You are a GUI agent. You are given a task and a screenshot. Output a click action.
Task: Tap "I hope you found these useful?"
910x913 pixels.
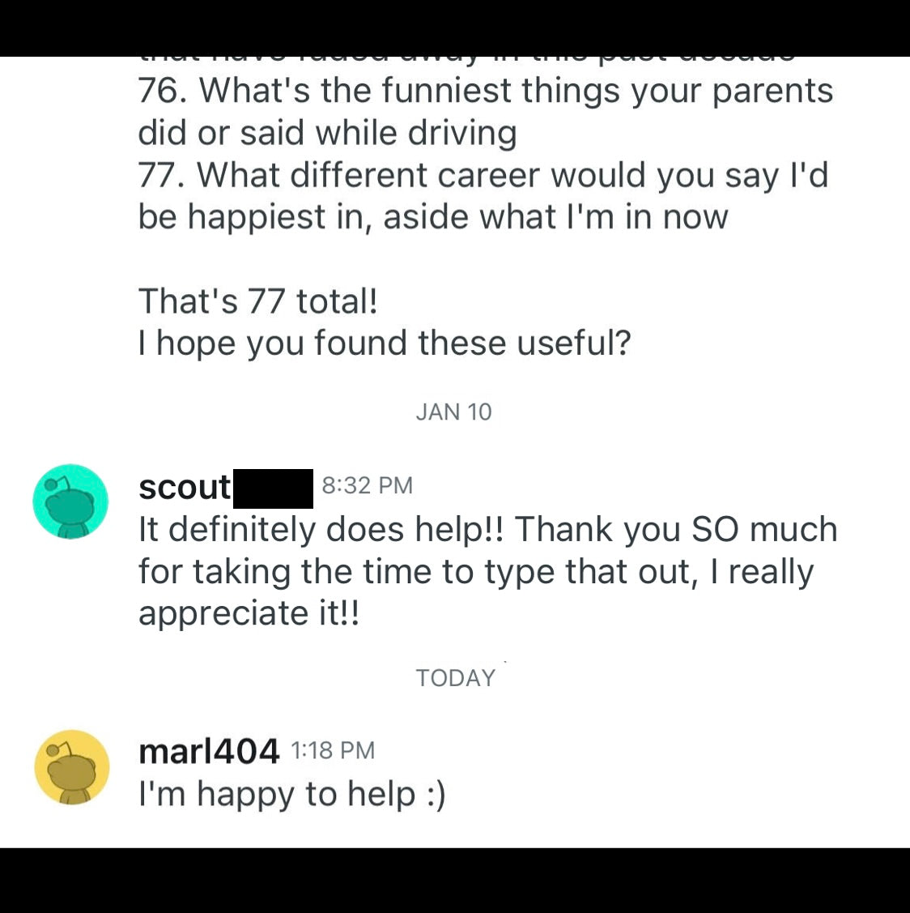pyautogui.click(x=384, y=343)
